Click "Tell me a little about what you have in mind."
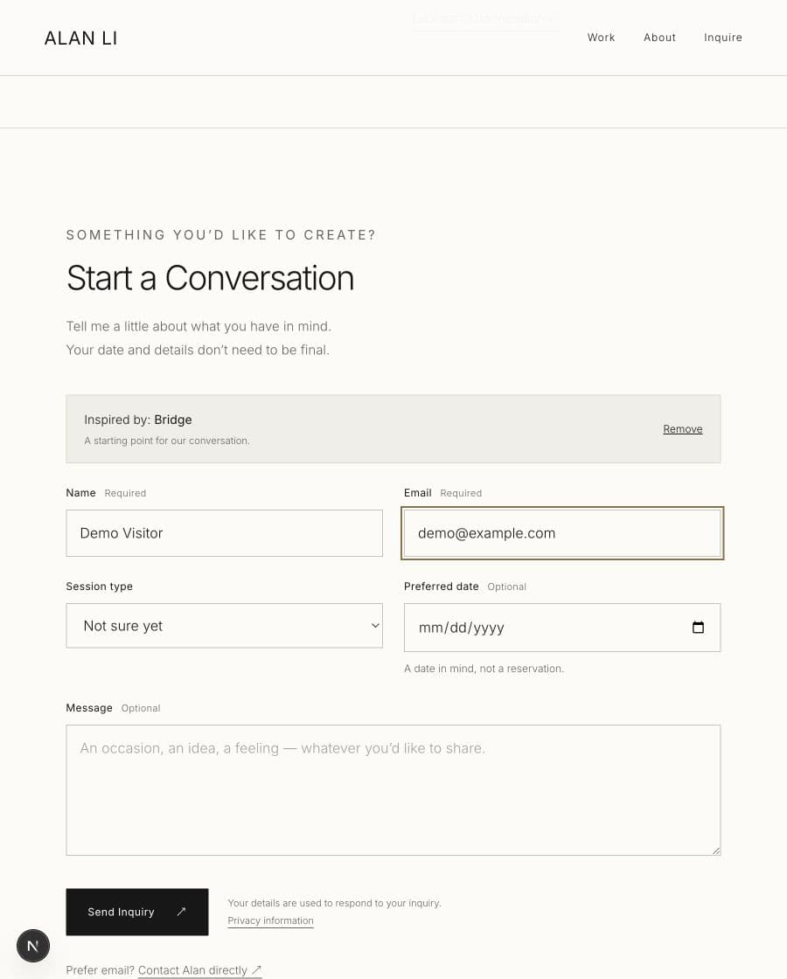The width and height of the screenshot is (787, 979). point(198,327)
